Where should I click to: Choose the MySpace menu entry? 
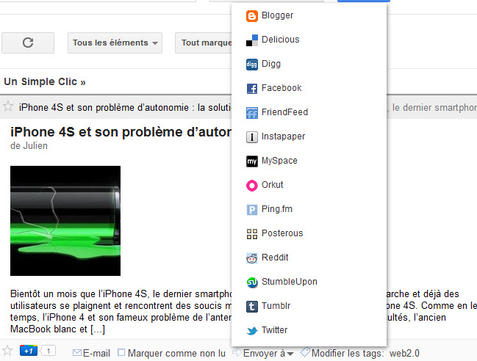[x=309, y=161]
